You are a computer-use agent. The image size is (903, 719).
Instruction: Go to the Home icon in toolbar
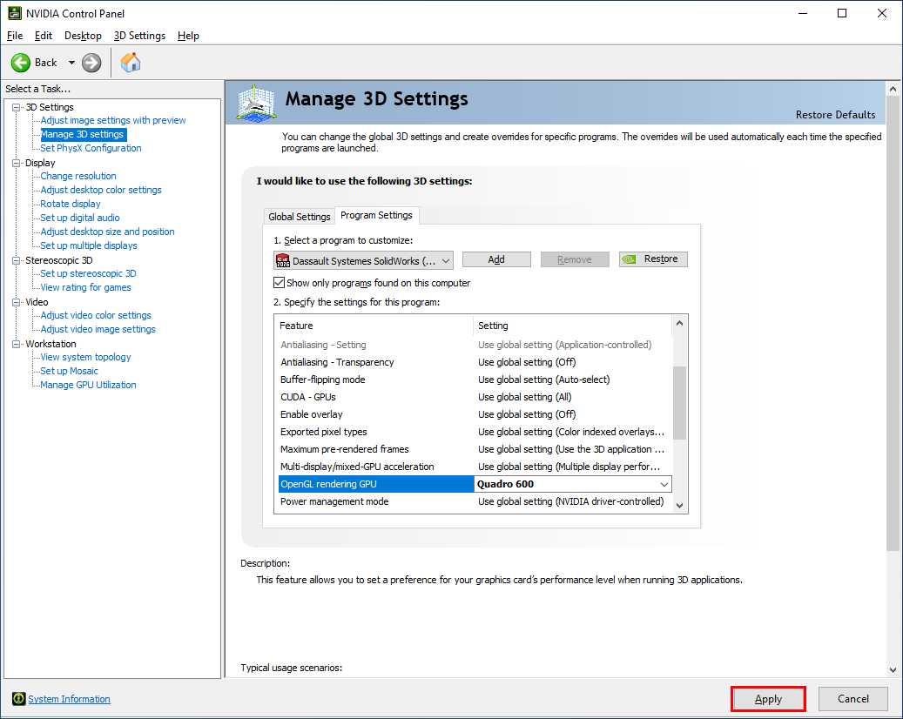(131, 62)
